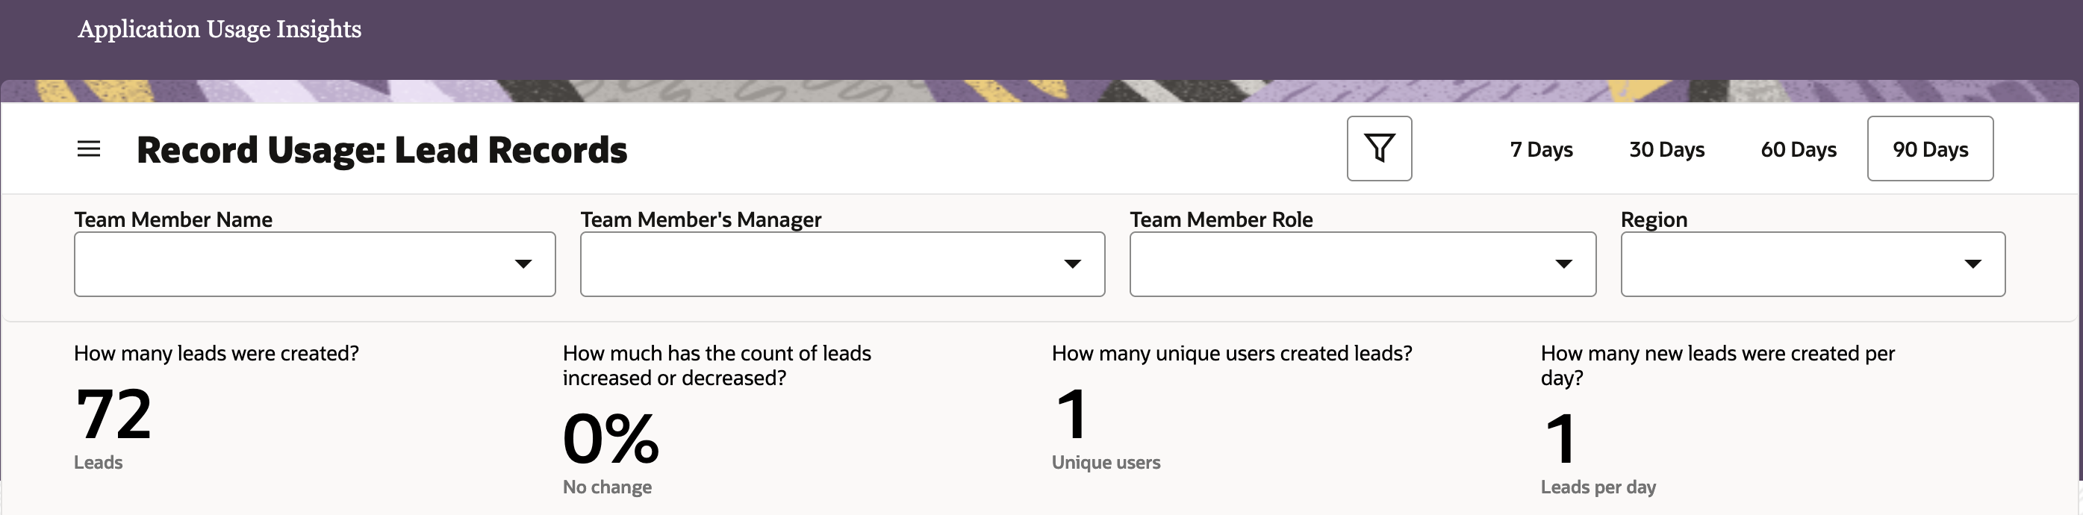Expand the Team Member Role dropdown arrow
The width and height of the screenshot is (2083, 515).
click(x=1564, y=264)
